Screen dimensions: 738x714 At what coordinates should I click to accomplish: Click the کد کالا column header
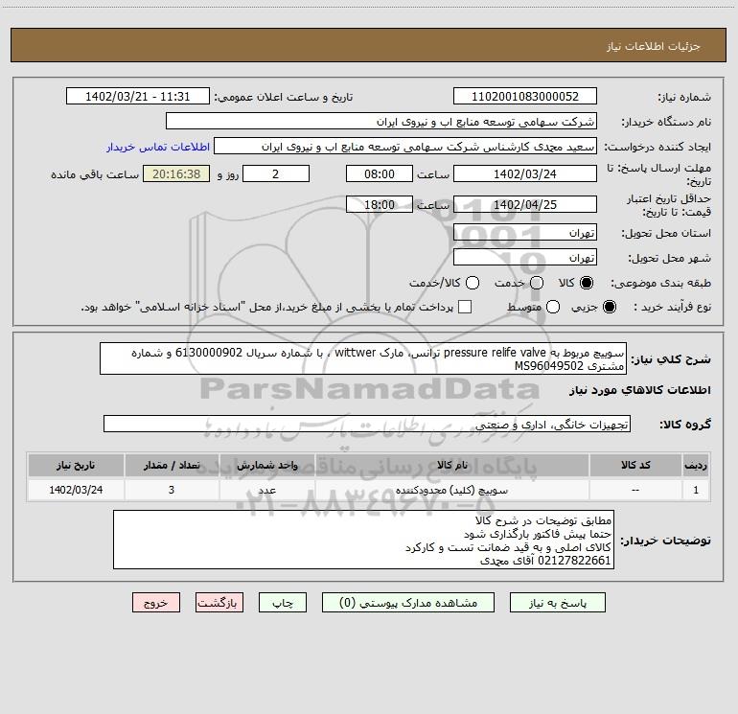tap(635, 465)
